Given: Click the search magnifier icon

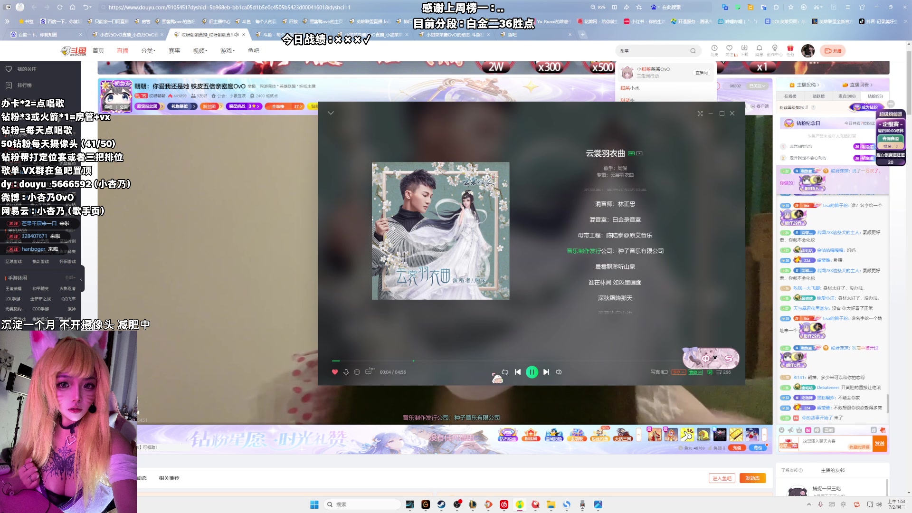Looking at the screenshot, I should tap(693, 51).
